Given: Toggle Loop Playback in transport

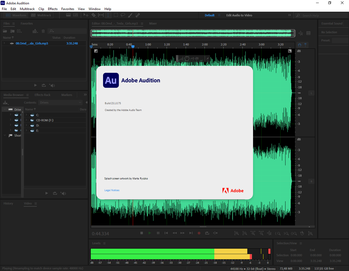Looking at the screenshot, I should click(x=207, y=233).
